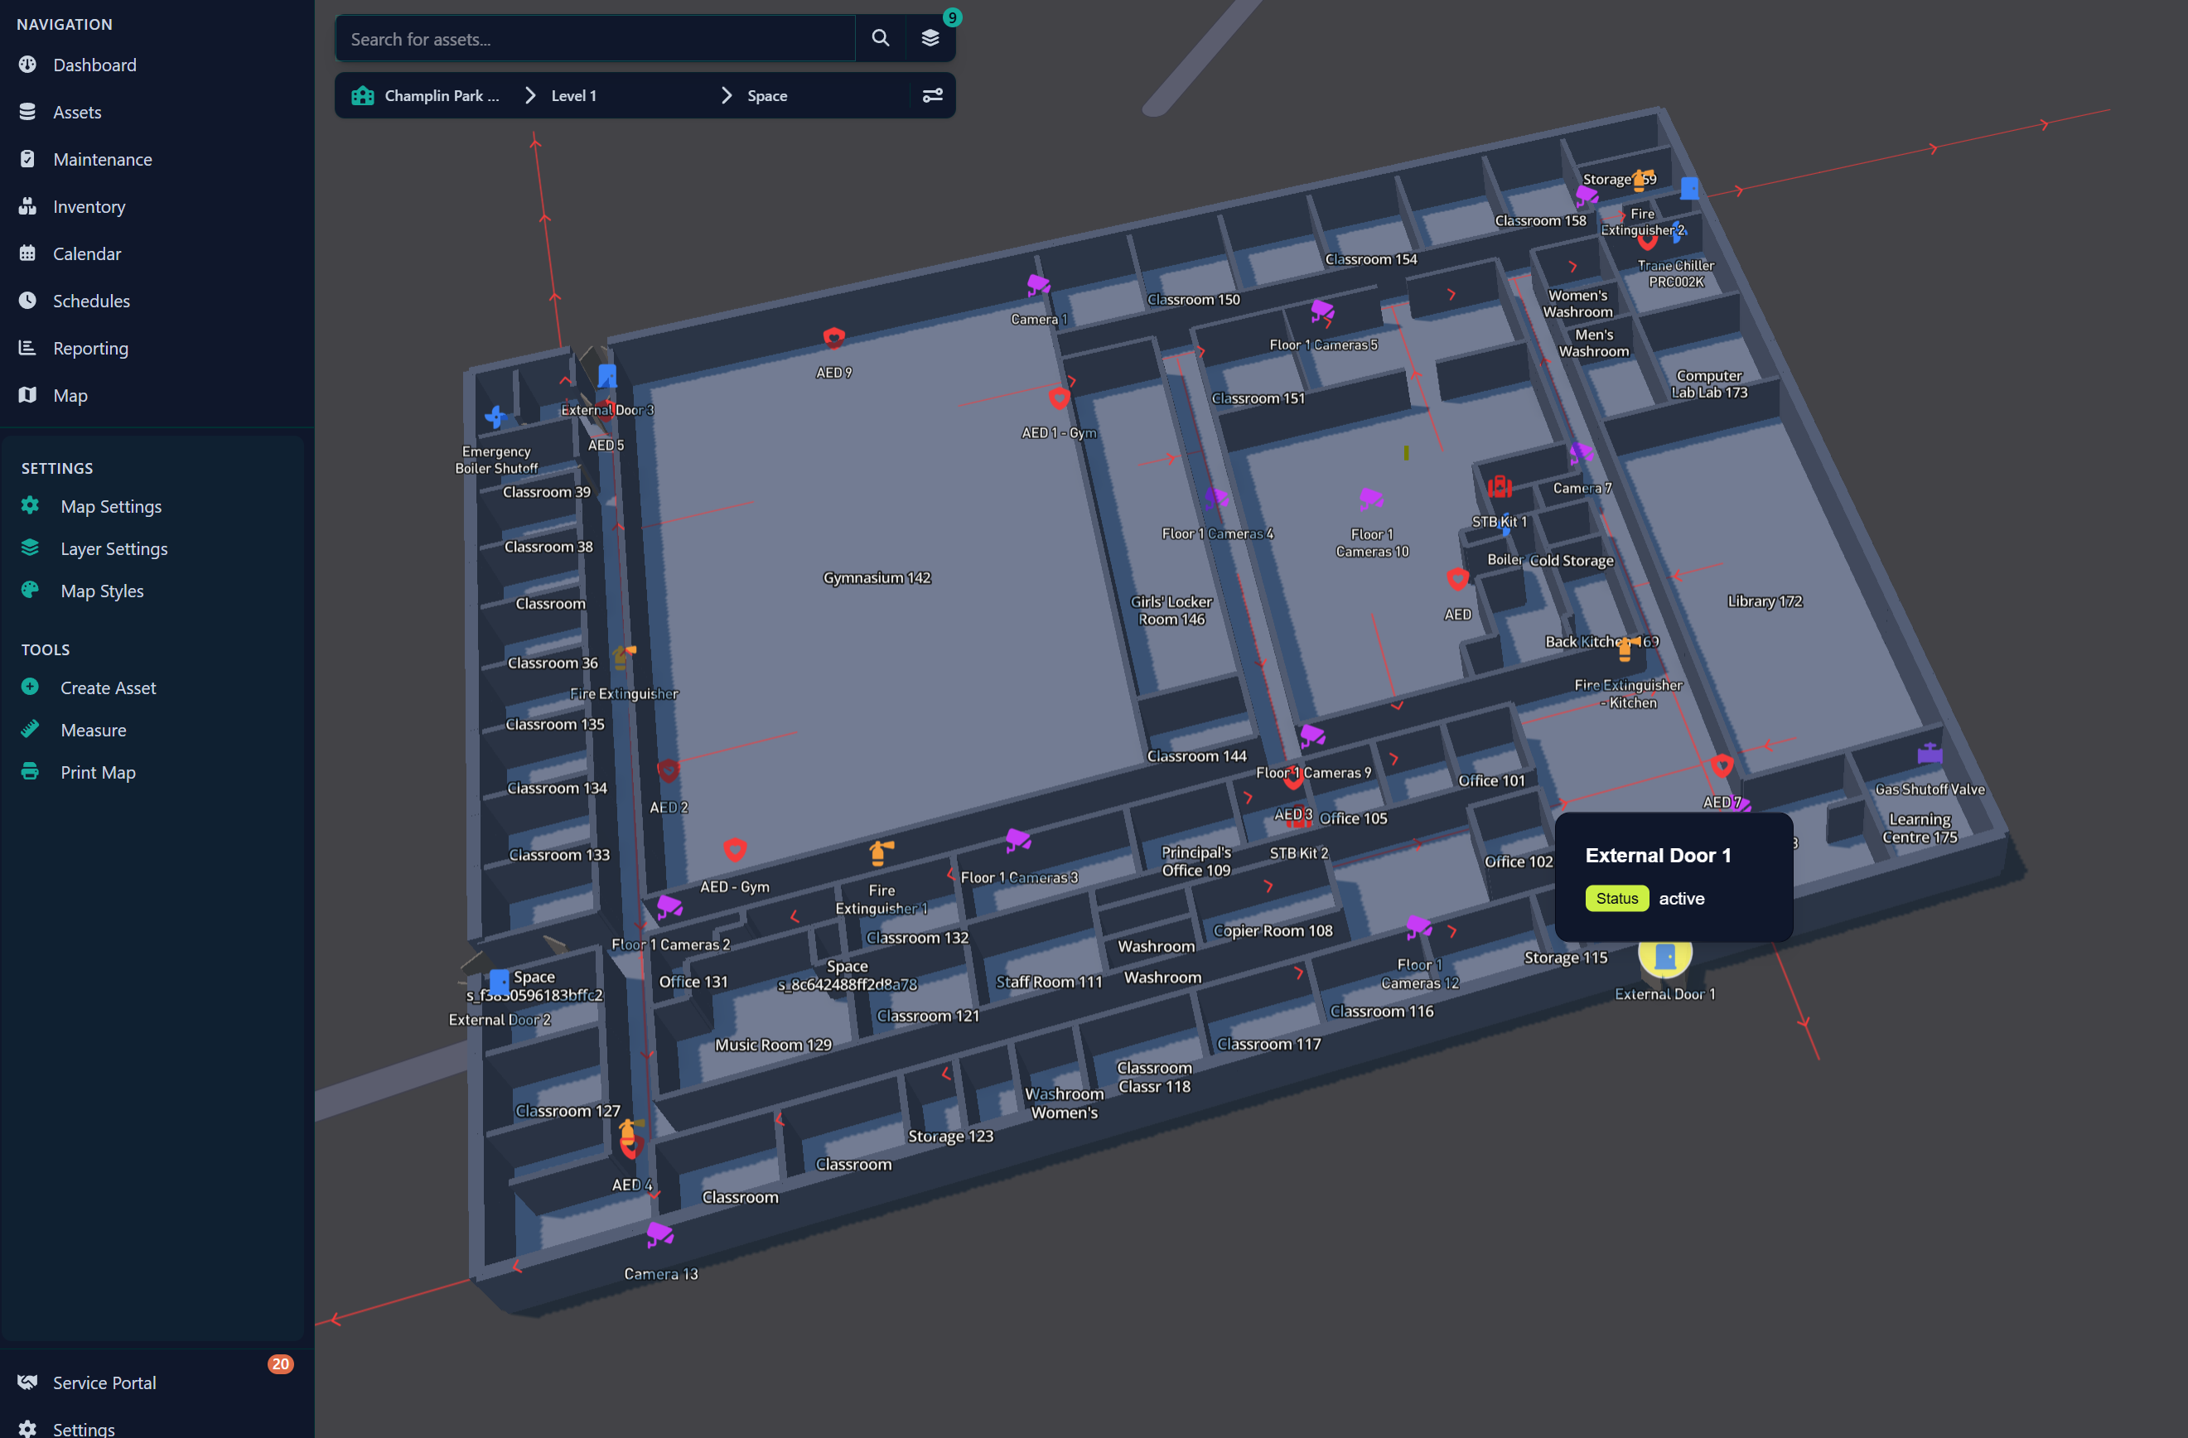Click Girls' Locker Room 146 label
The height and width of the screenshot is (1438, 2188).
tap(1171, 610)
